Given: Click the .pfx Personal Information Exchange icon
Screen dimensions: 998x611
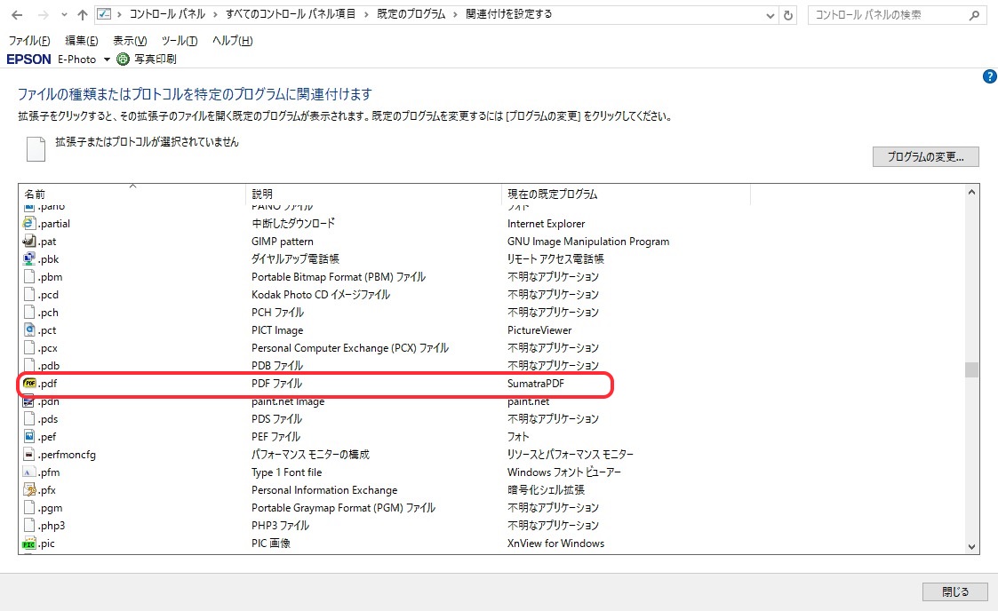Looking at the screenshot, I should (29, 490).
